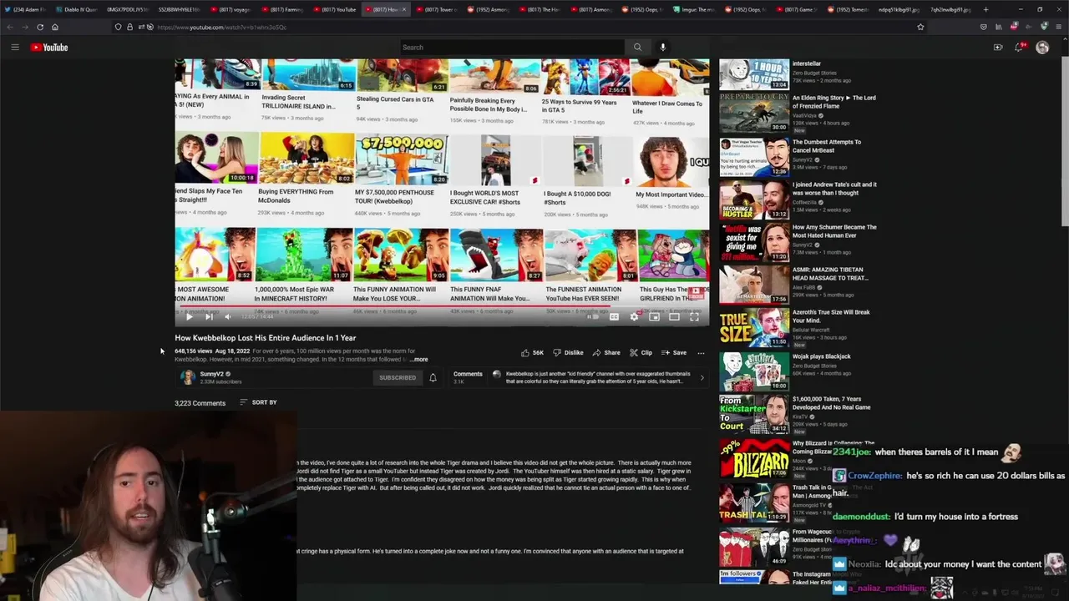Open ASMR Amazing Tibetan Head Massage thumbnail
This screenshot has height=601, width=1069.
pyautogui.click(x=754, y=285)
